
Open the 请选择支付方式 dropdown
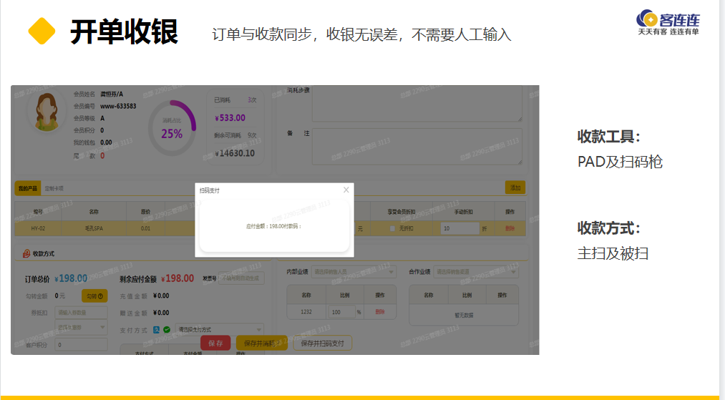point(220,329)
